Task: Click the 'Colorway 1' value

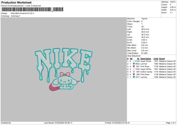Action: click(16, 16)
